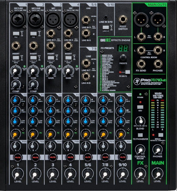
Task: Click the Phones volume knob
Action: click(157, 150)
